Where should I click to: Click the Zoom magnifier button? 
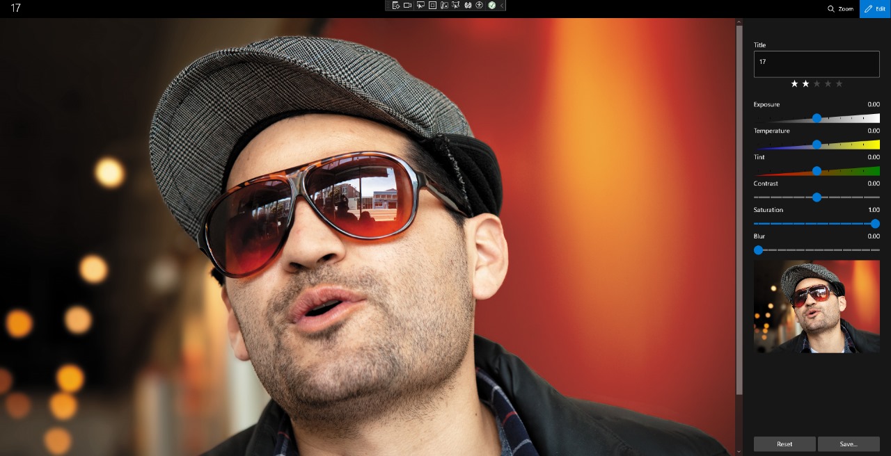840,9
